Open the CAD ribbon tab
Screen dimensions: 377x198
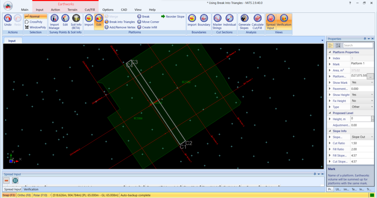[x=124, y=10]
